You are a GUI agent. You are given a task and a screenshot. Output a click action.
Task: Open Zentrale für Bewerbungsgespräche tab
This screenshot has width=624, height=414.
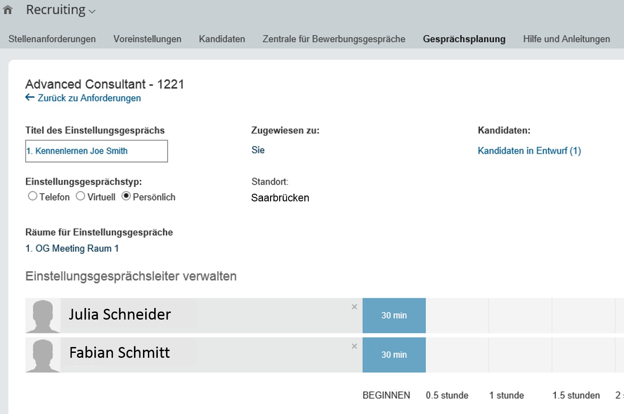click(x=334, y=39)
